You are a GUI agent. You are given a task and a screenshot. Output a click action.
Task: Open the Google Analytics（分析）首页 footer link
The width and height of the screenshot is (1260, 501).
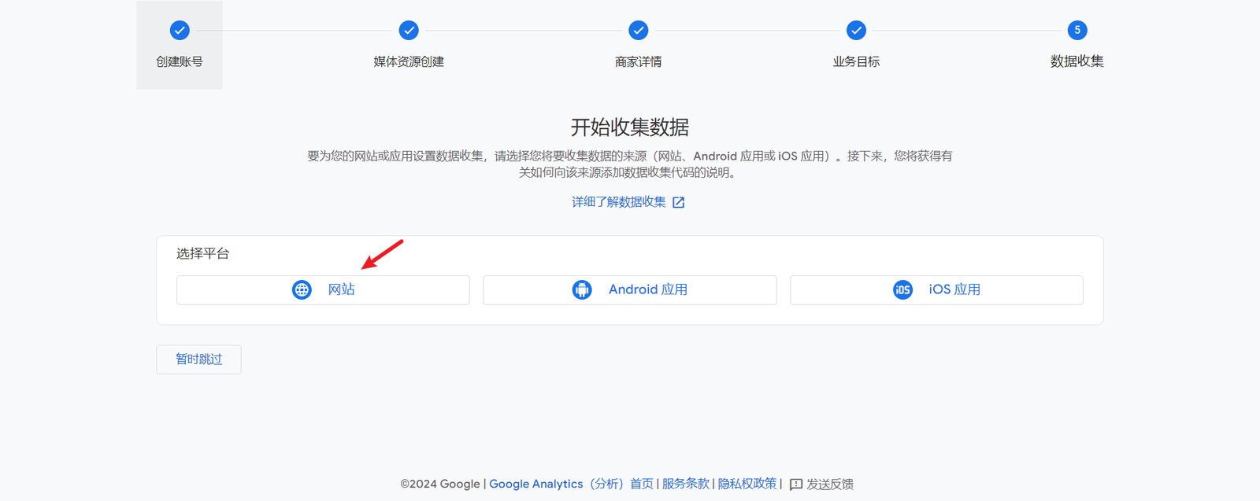pos(572,484)
